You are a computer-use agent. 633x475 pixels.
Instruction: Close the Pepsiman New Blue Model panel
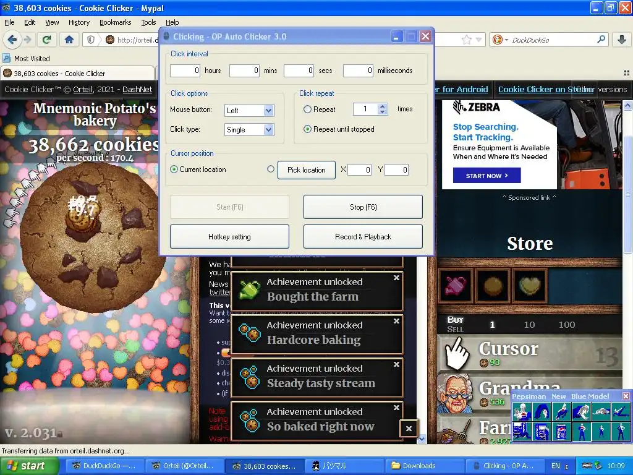click(626, 396)
